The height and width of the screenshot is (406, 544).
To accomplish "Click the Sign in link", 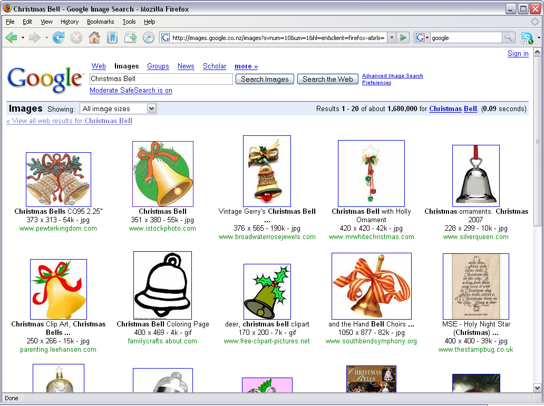I will click(518, 54).
